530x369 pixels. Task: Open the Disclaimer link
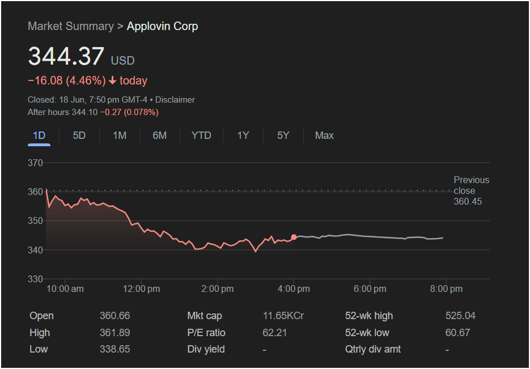tap(175, 100)
